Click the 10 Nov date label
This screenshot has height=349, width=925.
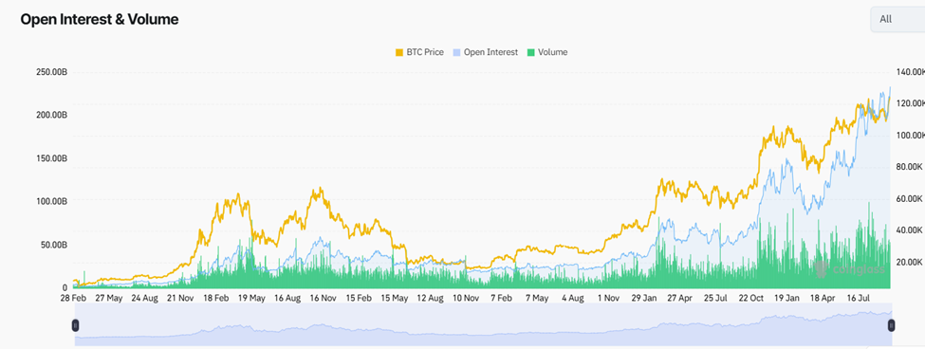(466, 299)
